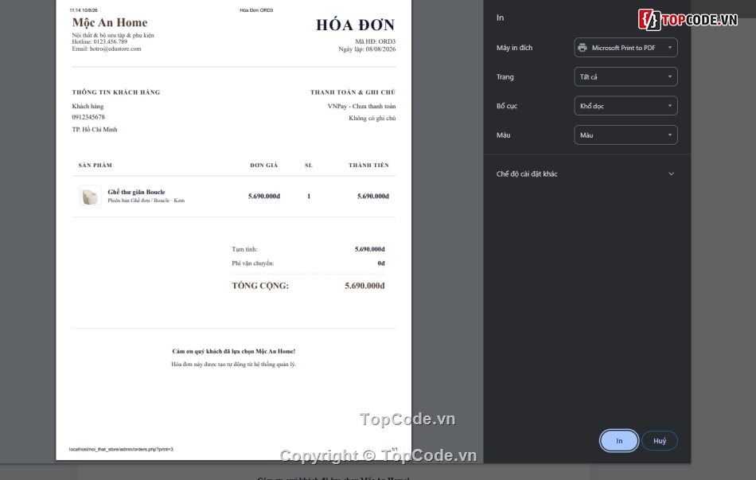Screen dimensions: 756x480
Task: Click the VNPay - Chưa thanh toán text
Action: click(361, 106)
